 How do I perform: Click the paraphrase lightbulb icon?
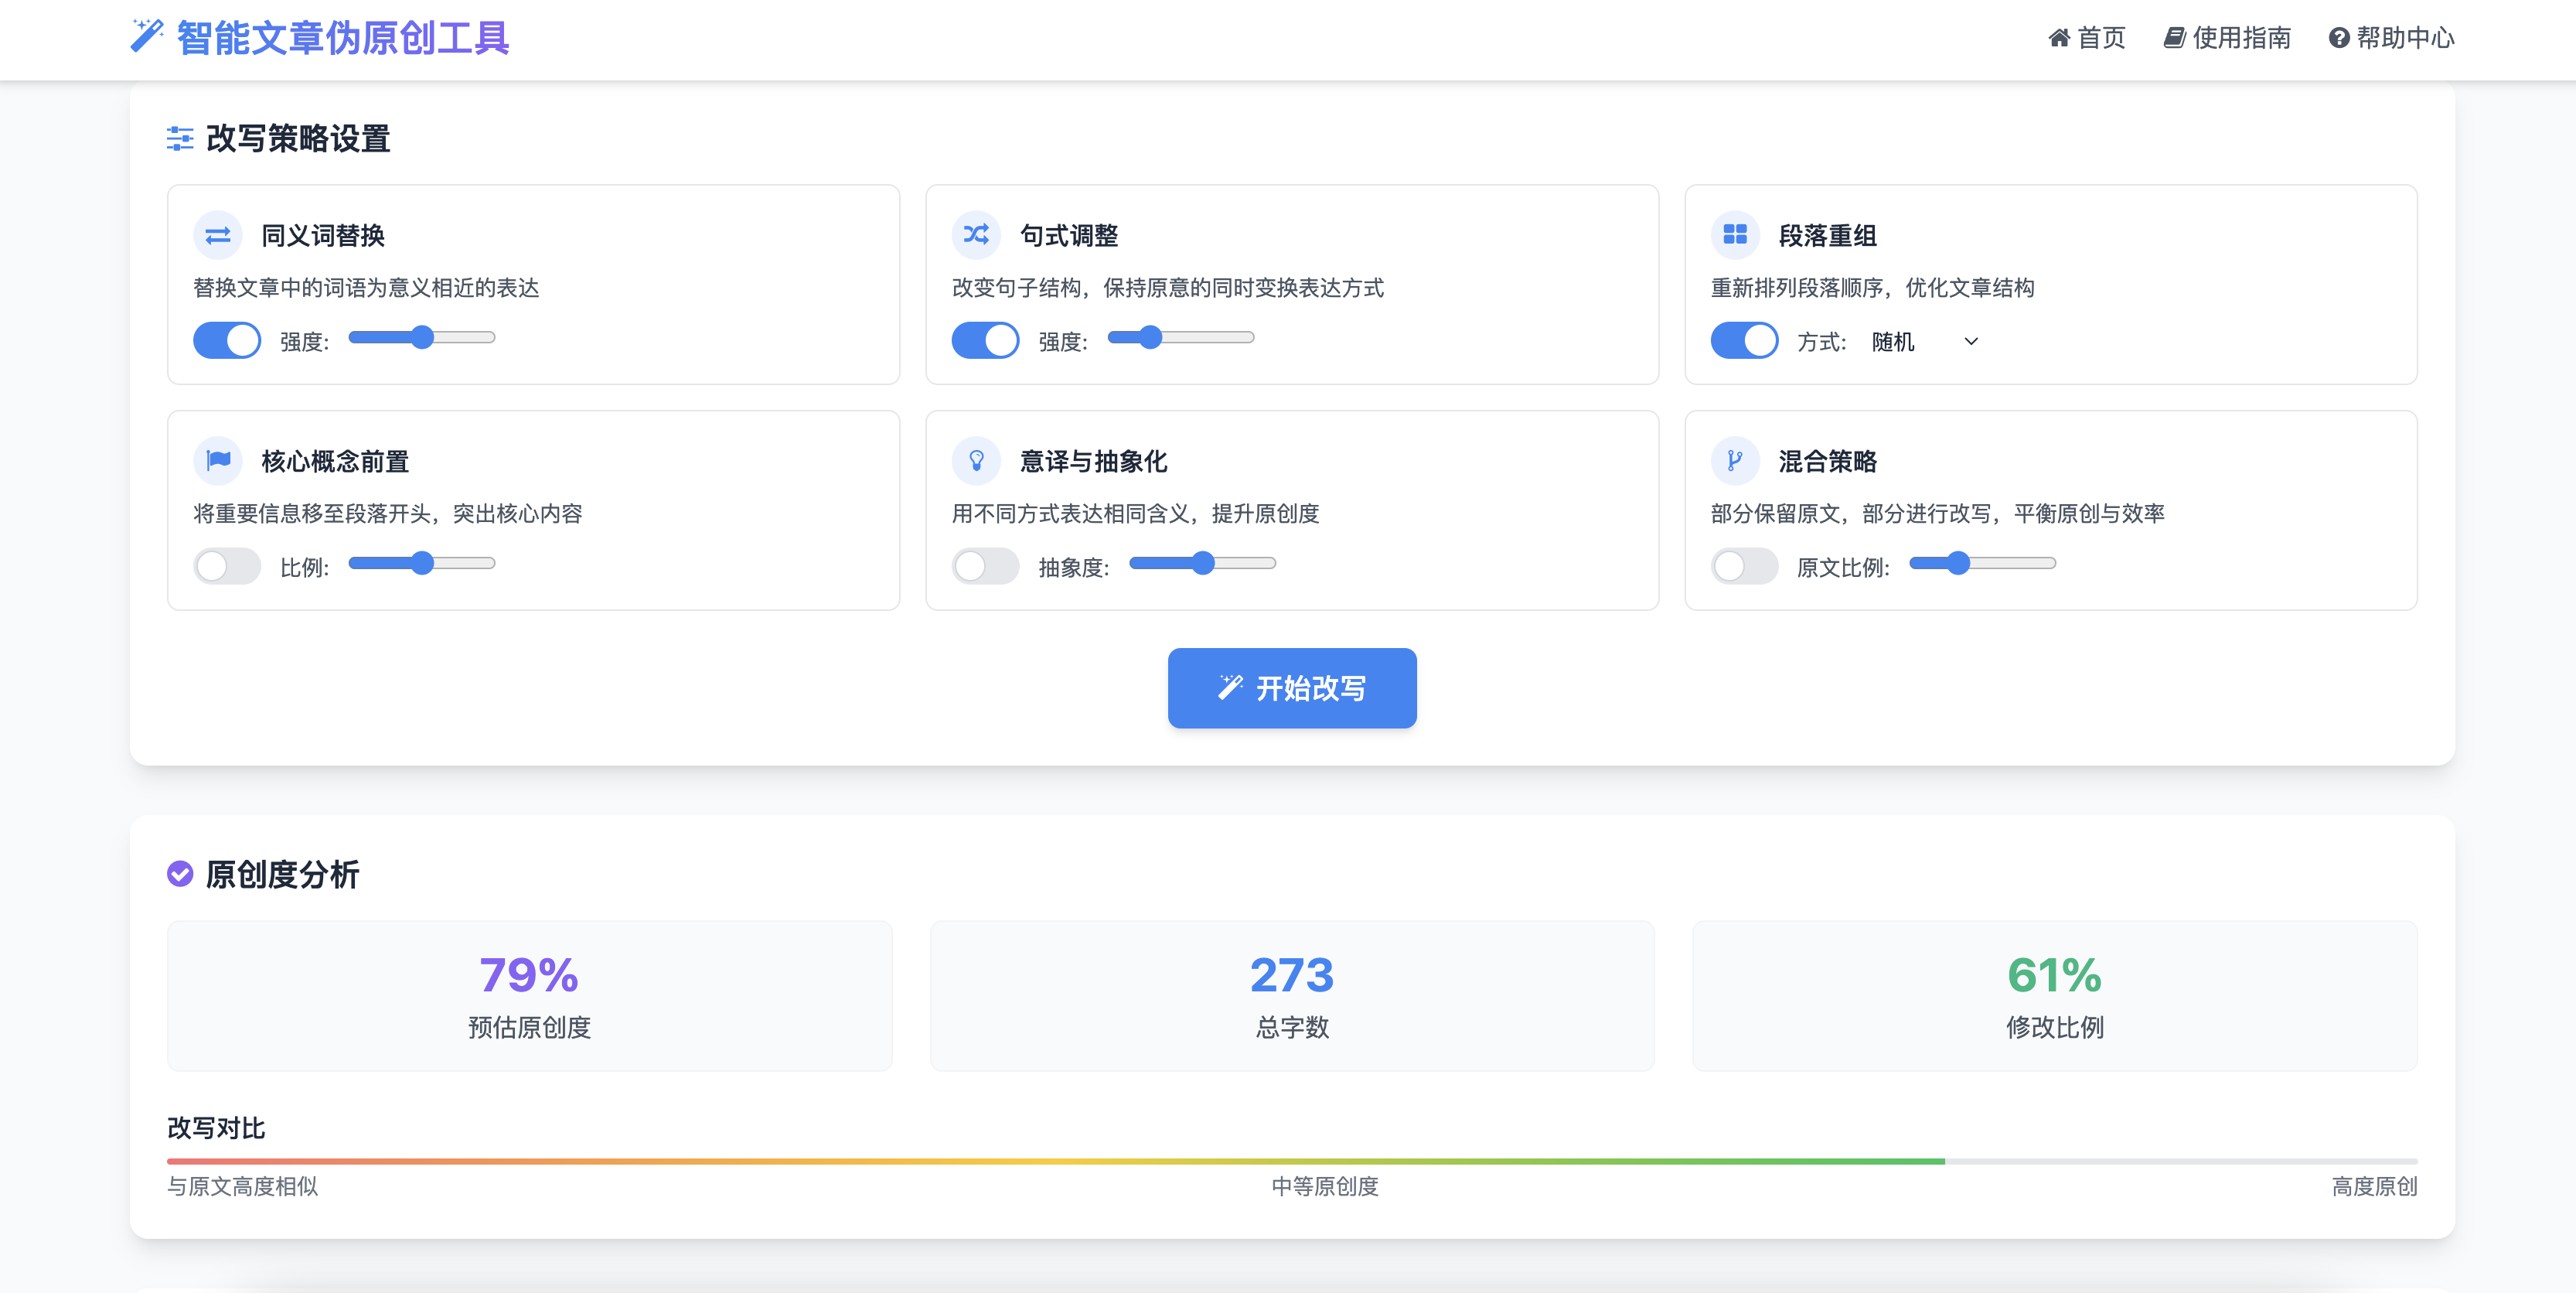pyautogui.click(x=976, y=461)
